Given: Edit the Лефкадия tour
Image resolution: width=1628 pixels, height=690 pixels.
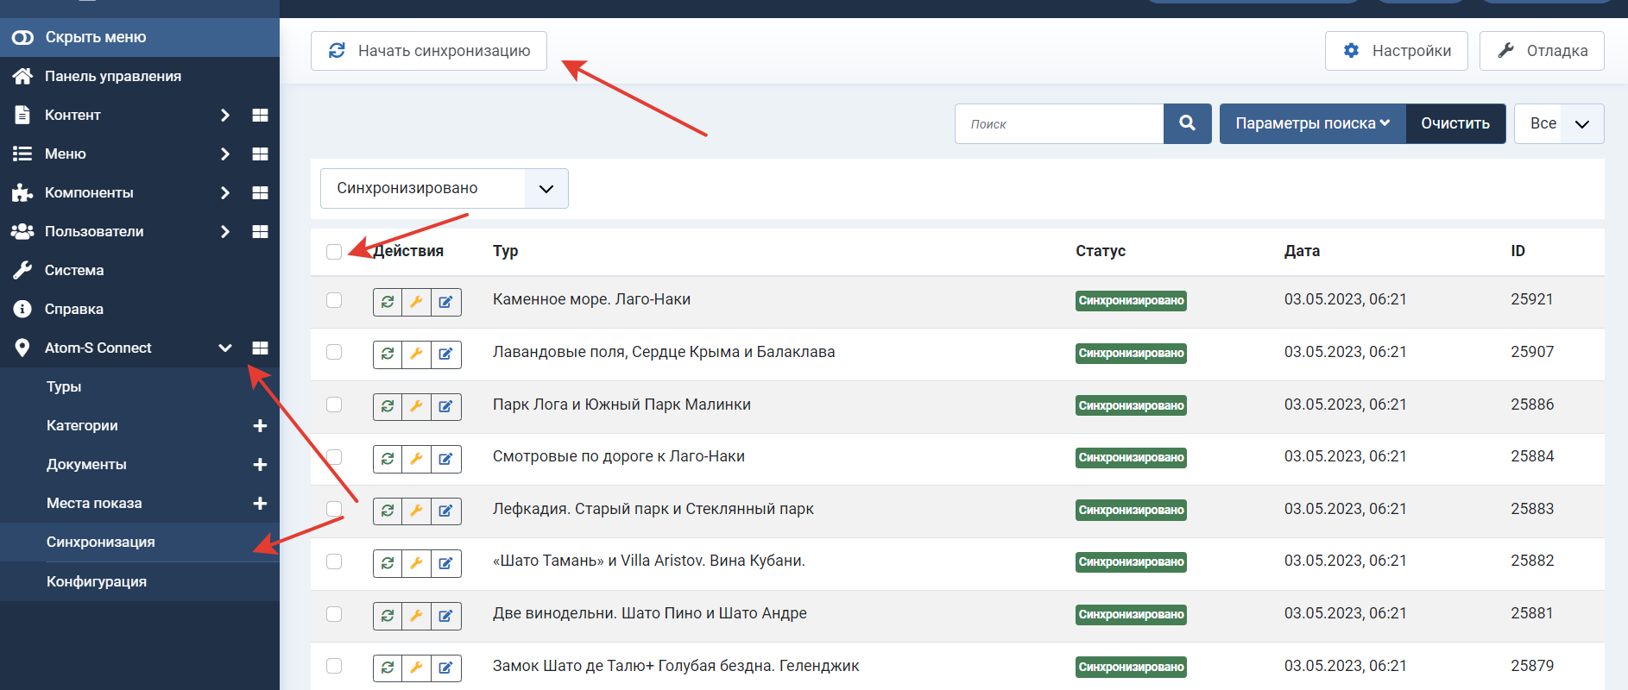Looking at the screenshot, I should click(445, 511).
